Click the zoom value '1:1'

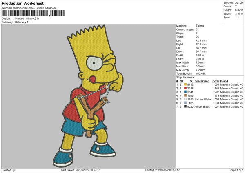coord(237,17)
